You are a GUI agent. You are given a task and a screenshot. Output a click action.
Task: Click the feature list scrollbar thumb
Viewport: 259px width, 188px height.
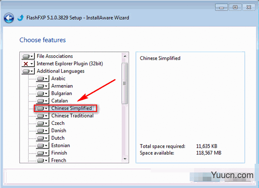click(125, 83)
